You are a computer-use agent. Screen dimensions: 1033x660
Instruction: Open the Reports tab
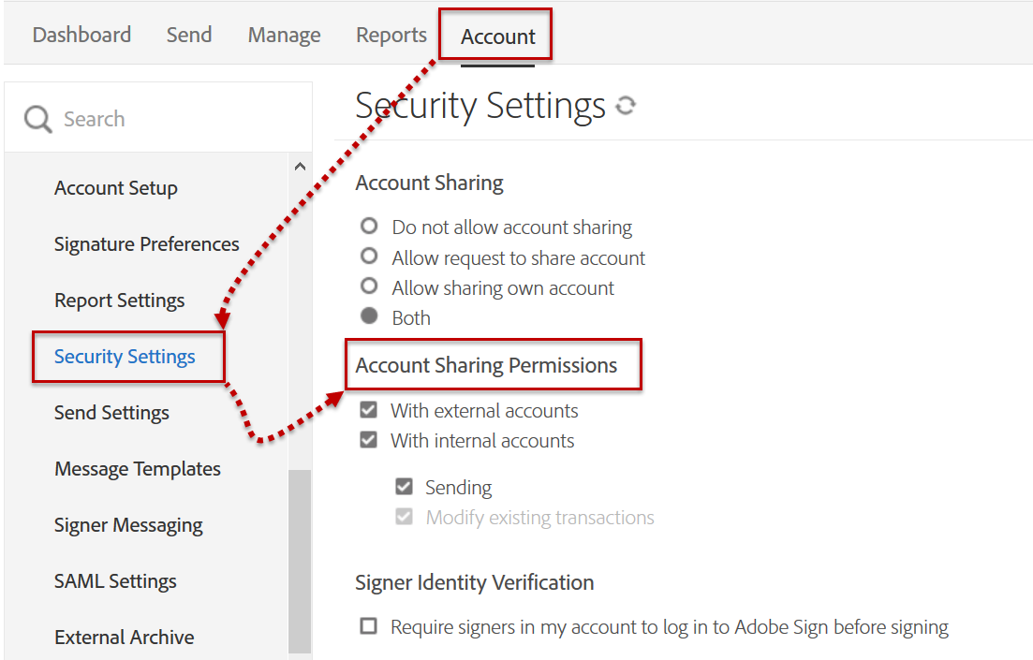point(391,36)
